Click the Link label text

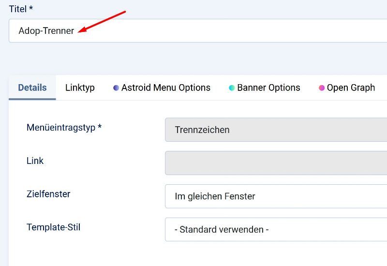click(35, 161)
